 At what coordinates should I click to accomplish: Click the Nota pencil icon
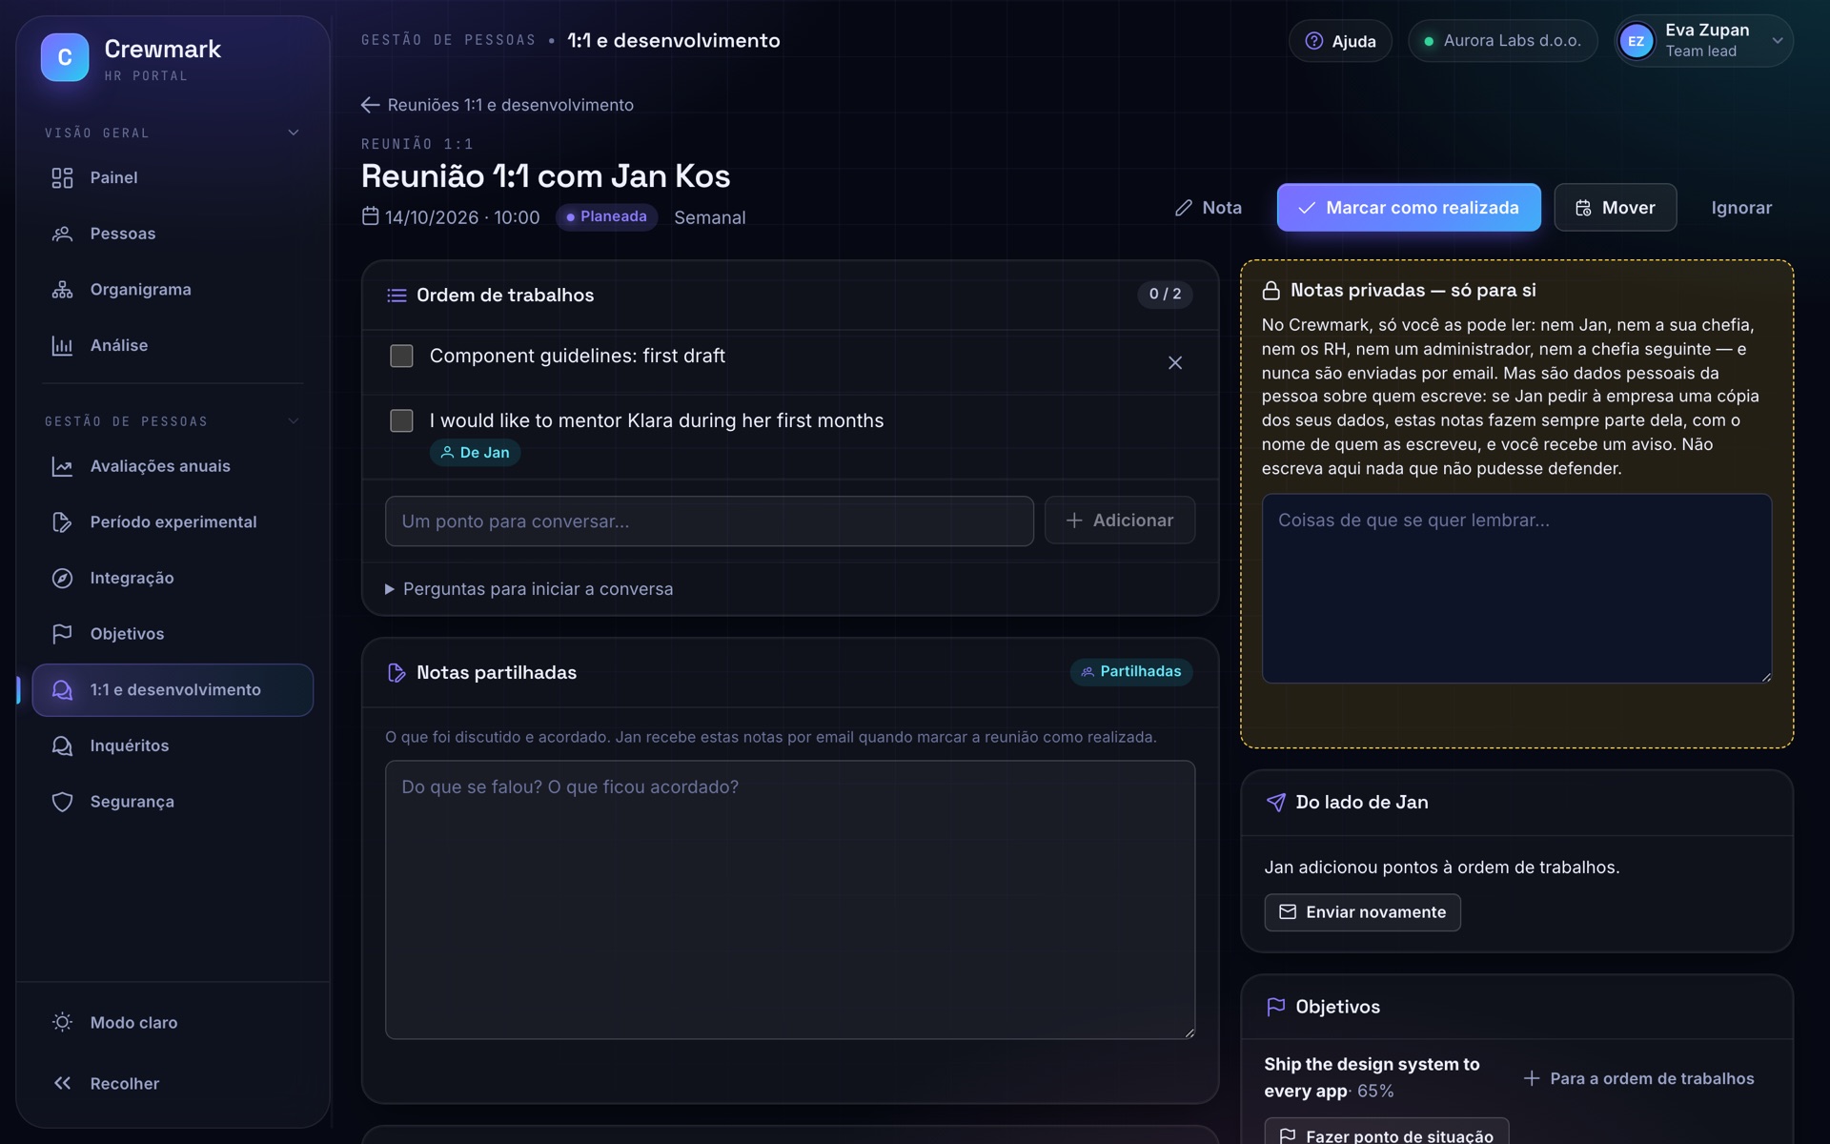pos(1184,208)
